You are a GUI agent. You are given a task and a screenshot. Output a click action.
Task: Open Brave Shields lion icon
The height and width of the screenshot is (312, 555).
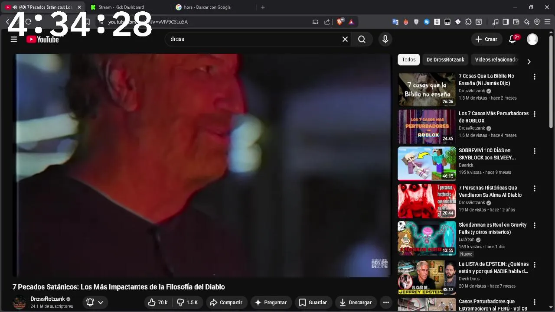(x=341, y=22)
